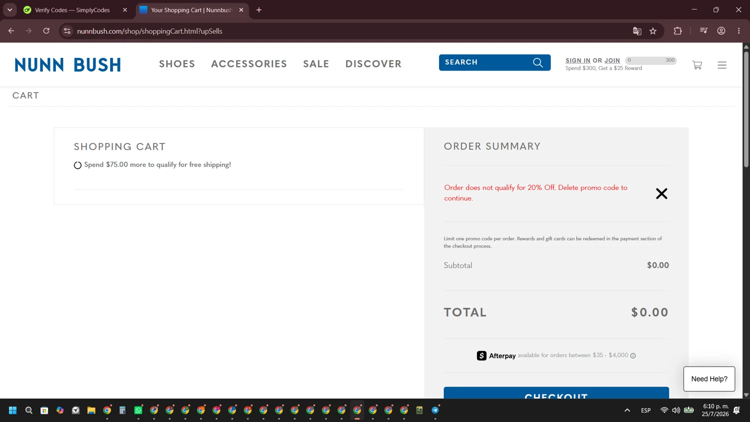This screenshot has width=750, height=422.
Task: Click the JOIN link
Action: tap(612, 60)
